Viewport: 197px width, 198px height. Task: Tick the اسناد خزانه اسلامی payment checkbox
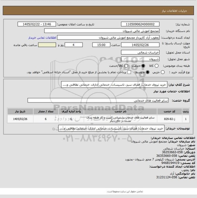pyautogui.click(x=129, y=72)
